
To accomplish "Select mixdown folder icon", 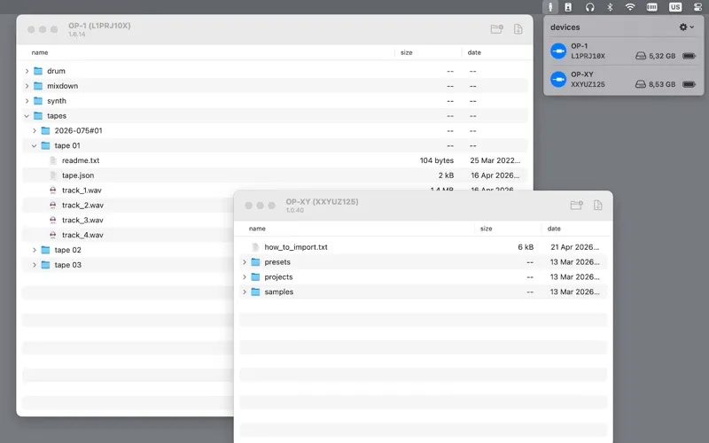I will click(x=38, y=86).
